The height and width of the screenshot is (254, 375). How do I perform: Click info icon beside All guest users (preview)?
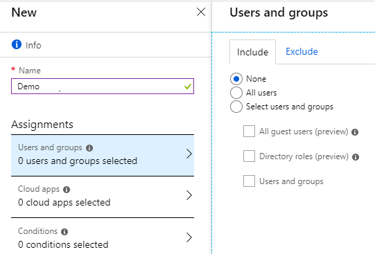pos(355,132)
